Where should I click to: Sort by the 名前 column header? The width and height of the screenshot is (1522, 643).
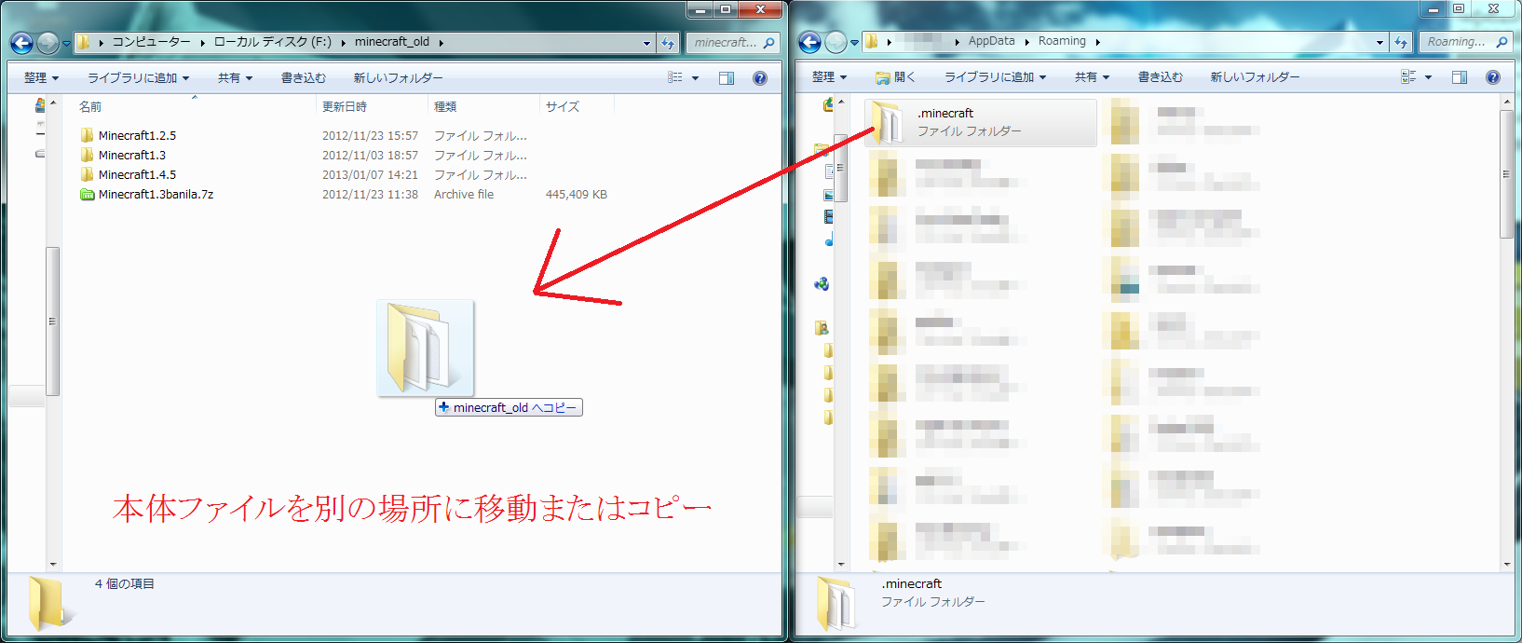193,106
